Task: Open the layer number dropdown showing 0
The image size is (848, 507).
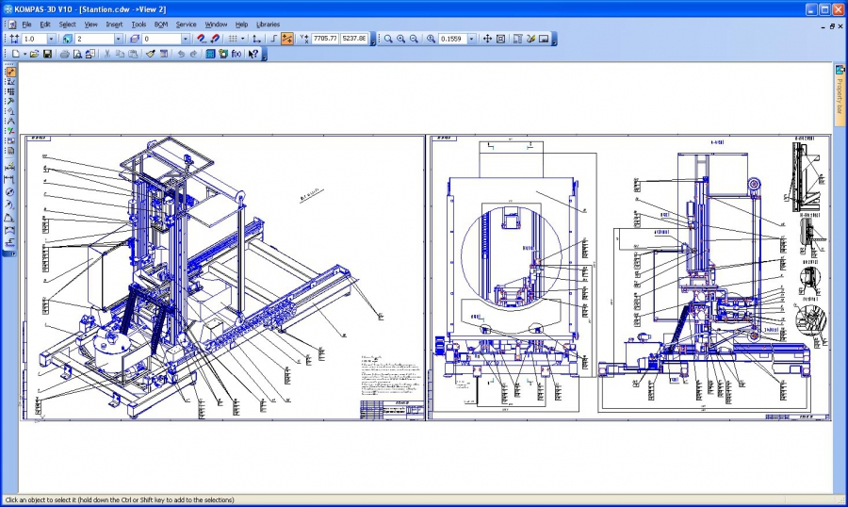Action: (x=186, y=39)
